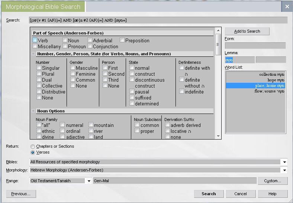The width and height of the screenshot is (293, 203).
Task: Open the Bibles dropdown list
Action: 284,162
